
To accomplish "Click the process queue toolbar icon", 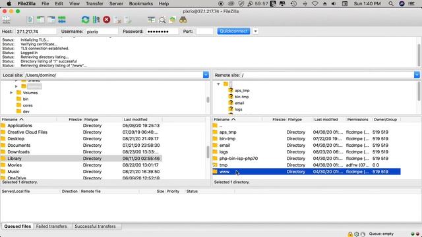I will pyautogui.click(x=96, y=20).
